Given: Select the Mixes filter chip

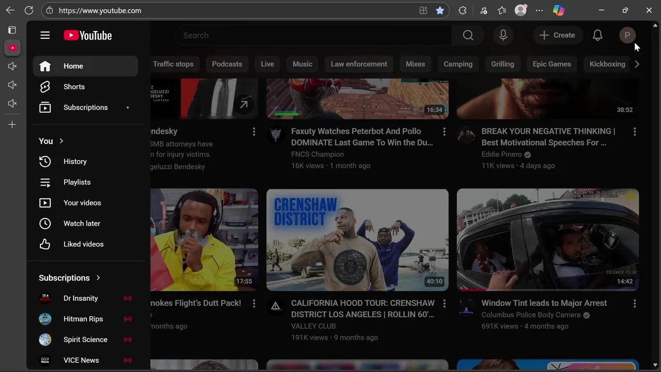Looking at the screenshot, I should pos(415,64).
